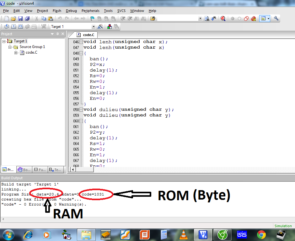The width and height of the screenshot is (295, 241).
Task: Disable all breakpoints icon
Action: 246,19
